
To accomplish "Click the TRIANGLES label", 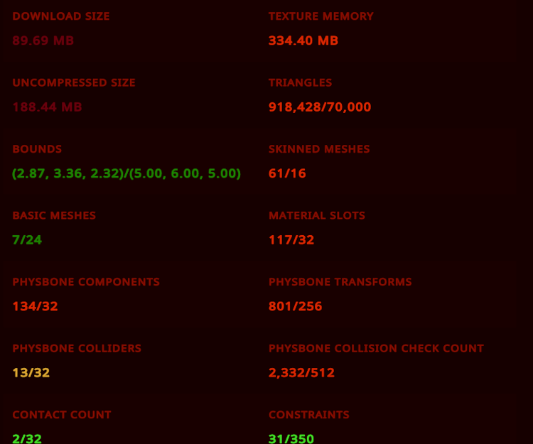I will tap(300, 82).
